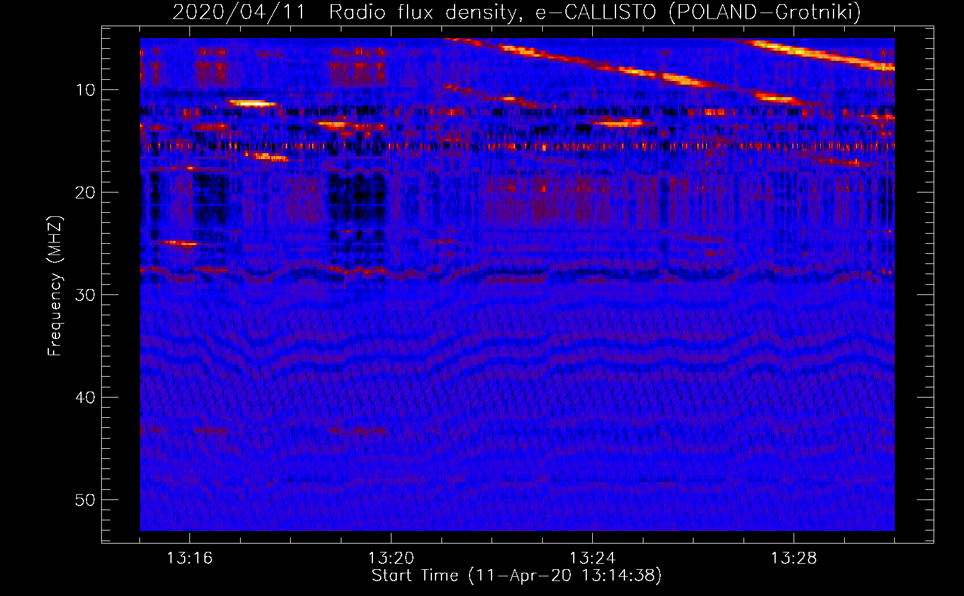The image size is (964, 596).
Task: Click the time tick label "13:20"
Action: [391, 558]
